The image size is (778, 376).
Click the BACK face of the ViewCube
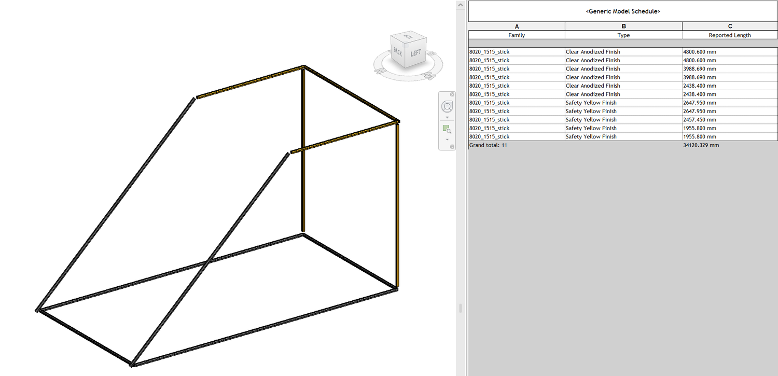point(397,52)
